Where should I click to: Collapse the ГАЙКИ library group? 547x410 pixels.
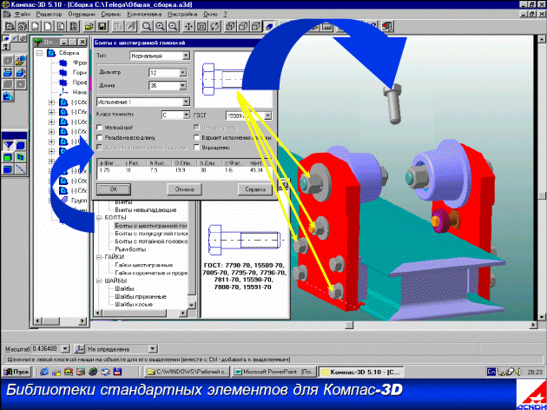coord(99,257)
